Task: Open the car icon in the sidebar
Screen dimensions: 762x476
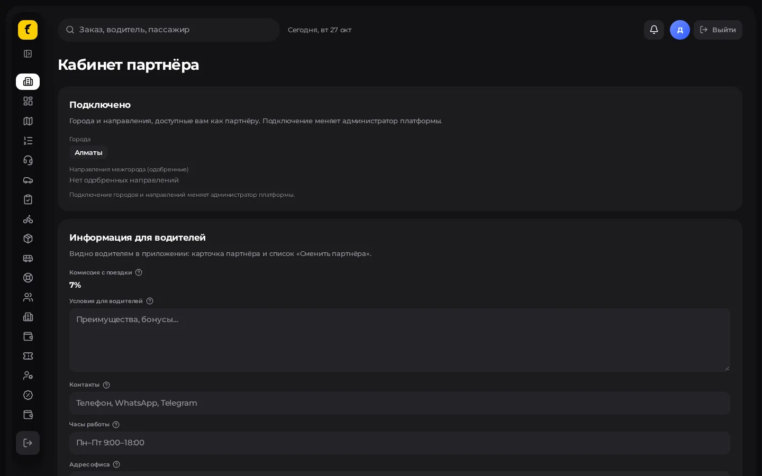Action: point(28,180)
